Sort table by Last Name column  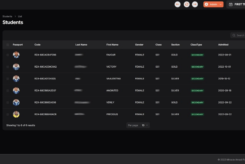pyautogui.click(x=81, y=45)
